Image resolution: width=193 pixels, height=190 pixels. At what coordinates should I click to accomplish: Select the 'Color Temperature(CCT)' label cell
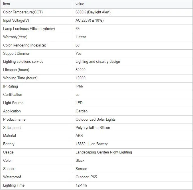(x=23, y=12)
